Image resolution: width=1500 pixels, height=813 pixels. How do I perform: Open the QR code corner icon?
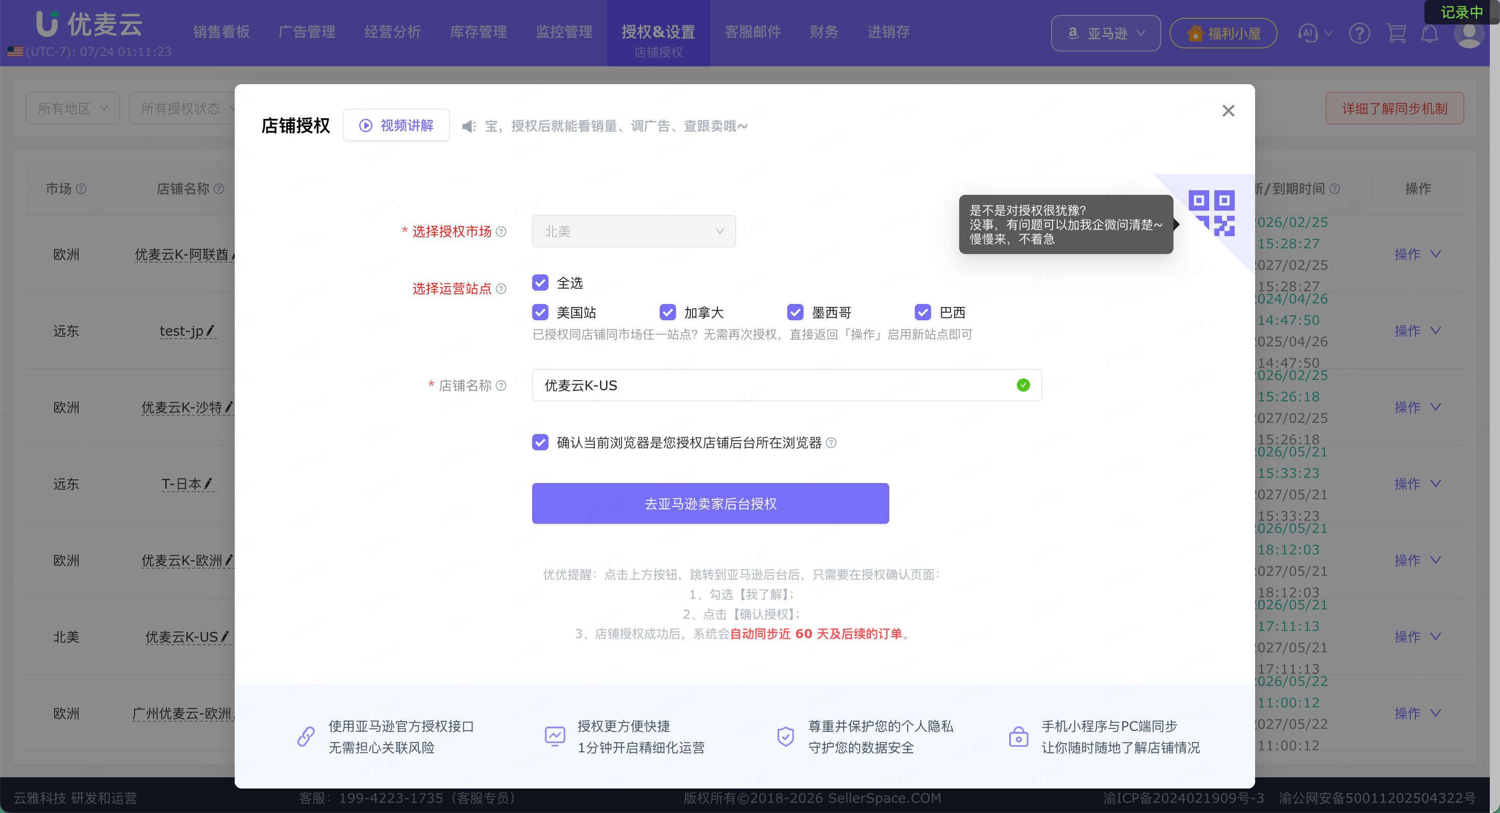tap(1211, 214)
